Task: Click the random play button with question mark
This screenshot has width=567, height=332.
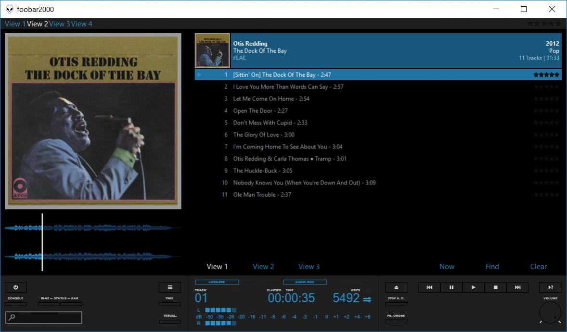Action: point(550,287)
